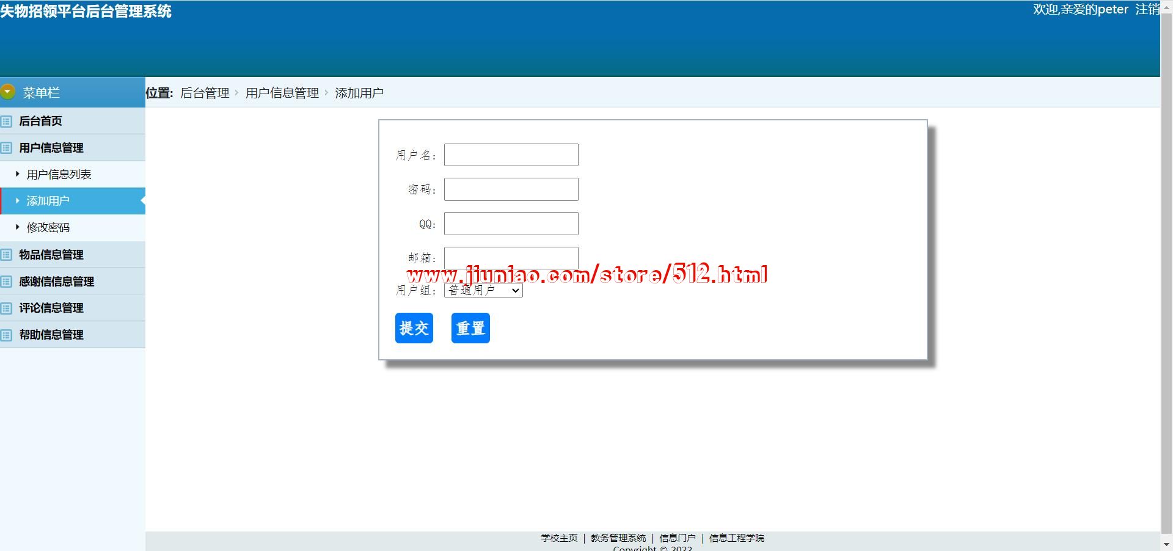The width and height of the screenshot is (1173, 551).
Task: Go to 后台管理 in the breadcrumb
Action: 205,93
